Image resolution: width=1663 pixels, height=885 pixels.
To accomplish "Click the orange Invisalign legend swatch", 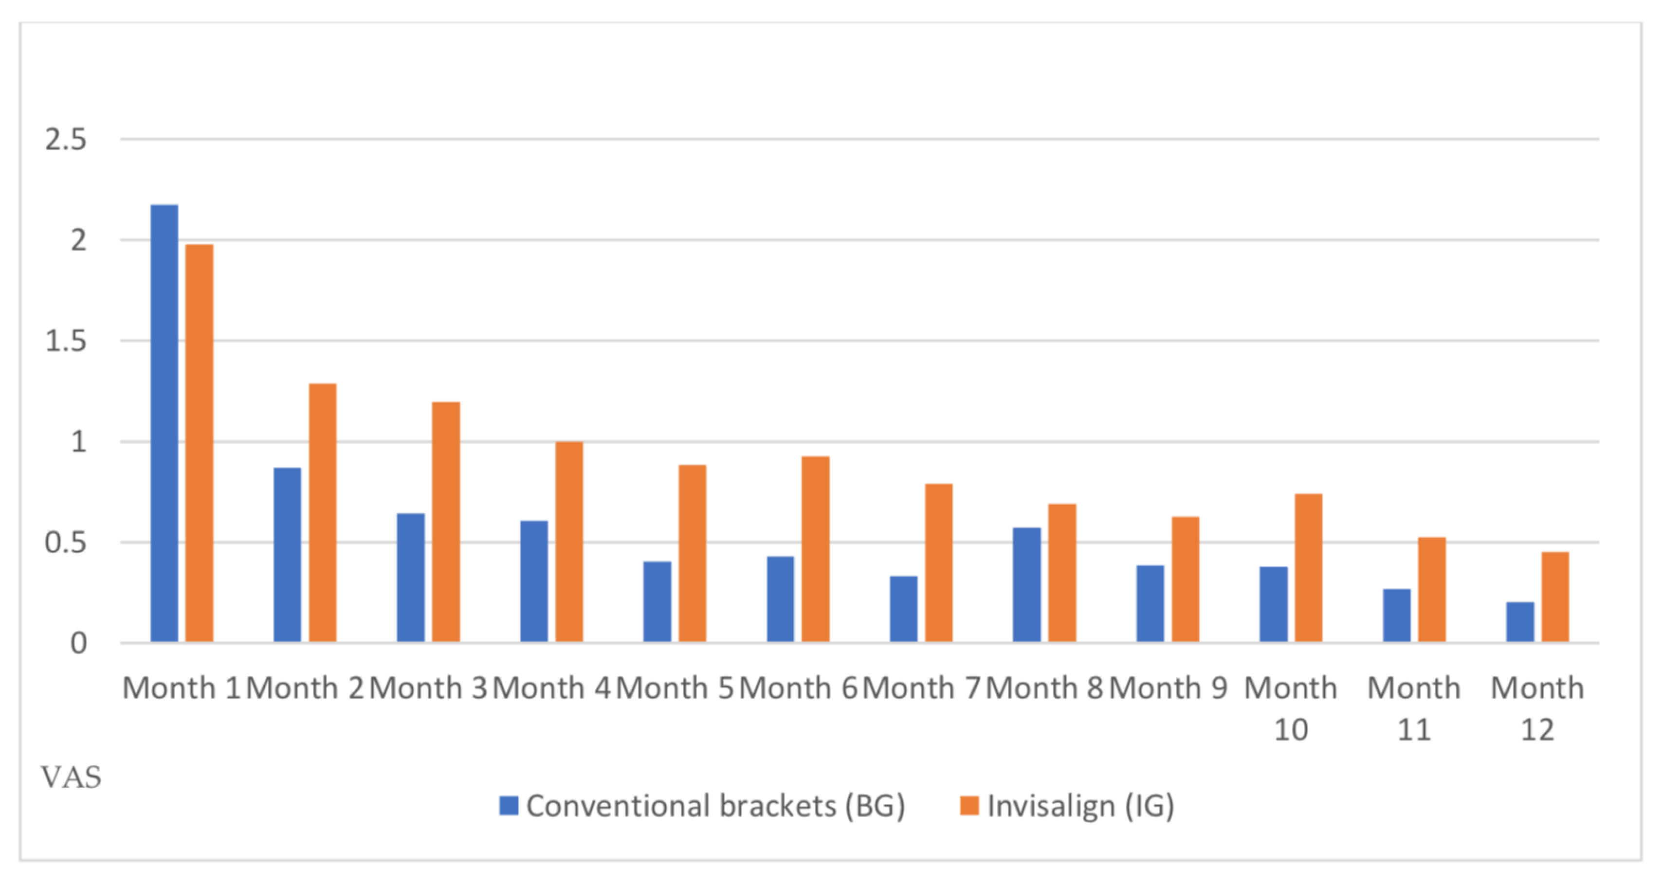I will (x=969, y=806).
